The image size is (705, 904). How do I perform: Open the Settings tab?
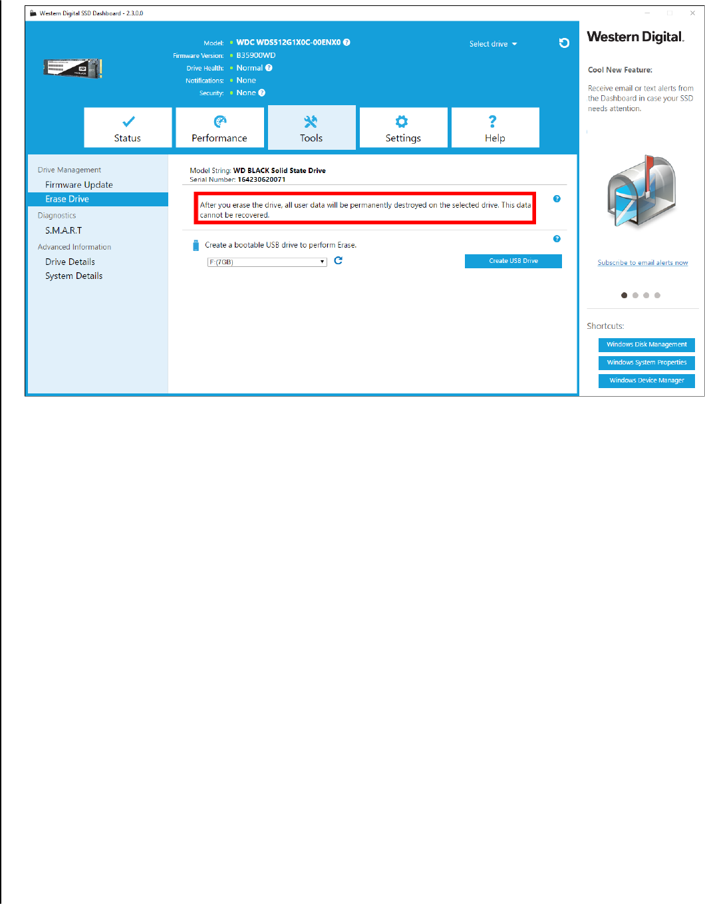point(403,128)
